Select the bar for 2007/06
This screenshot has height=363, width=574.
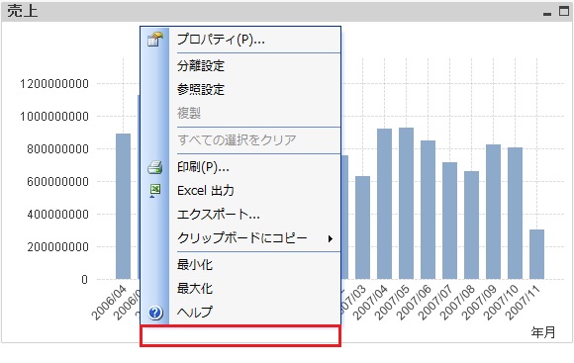point(428,210)
